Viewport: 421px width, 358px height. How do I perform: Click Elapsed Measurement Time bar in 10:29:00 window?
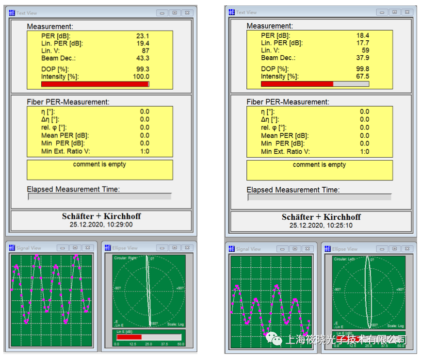[99, 197]
